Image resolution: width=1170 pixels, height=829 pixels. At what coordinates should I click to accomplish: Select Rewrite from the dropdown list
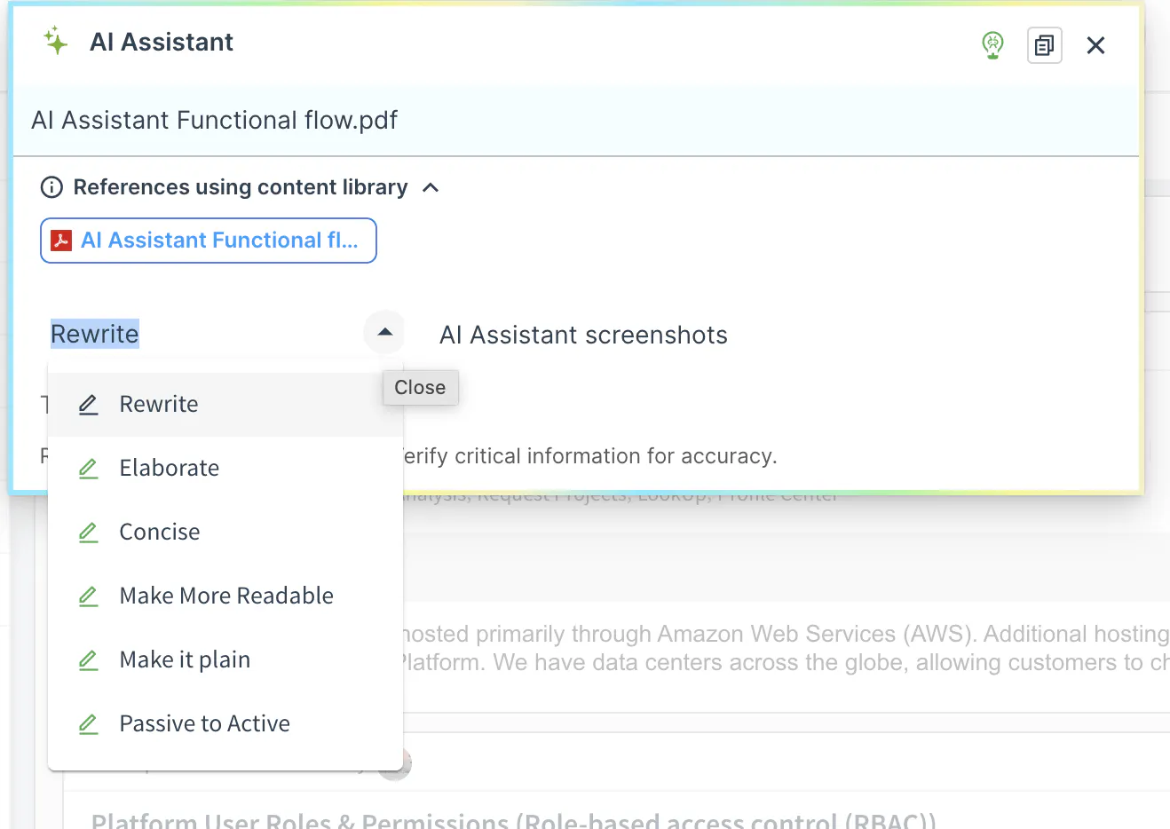tap(159, 405)
